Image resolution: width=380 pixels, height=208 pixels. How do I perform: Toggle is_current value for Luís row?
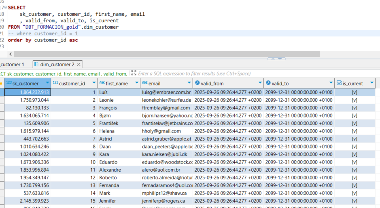[x=355, y=92]
